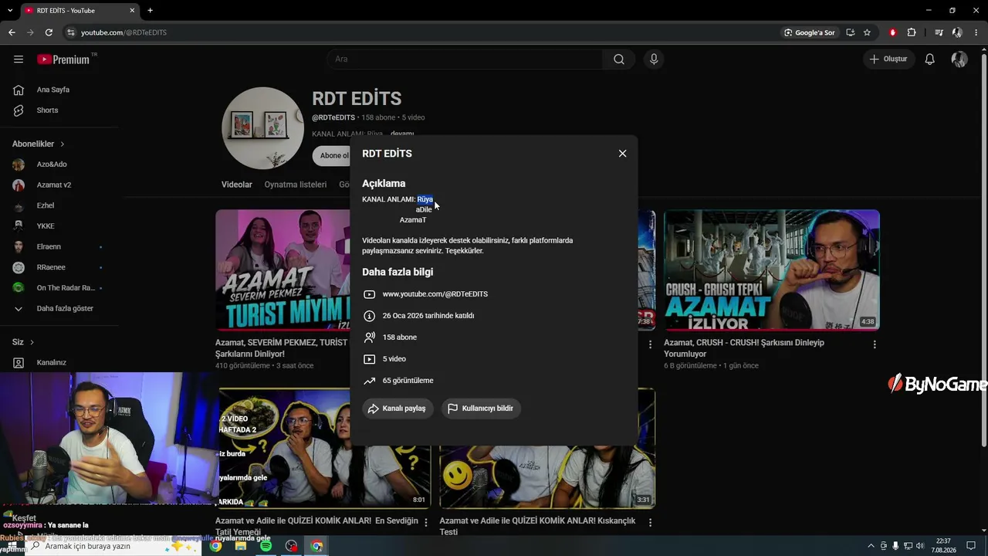Screen dimensions: 988x556
Task: Open the Chrome extensions puzzle icon
Action: [912, 32]
